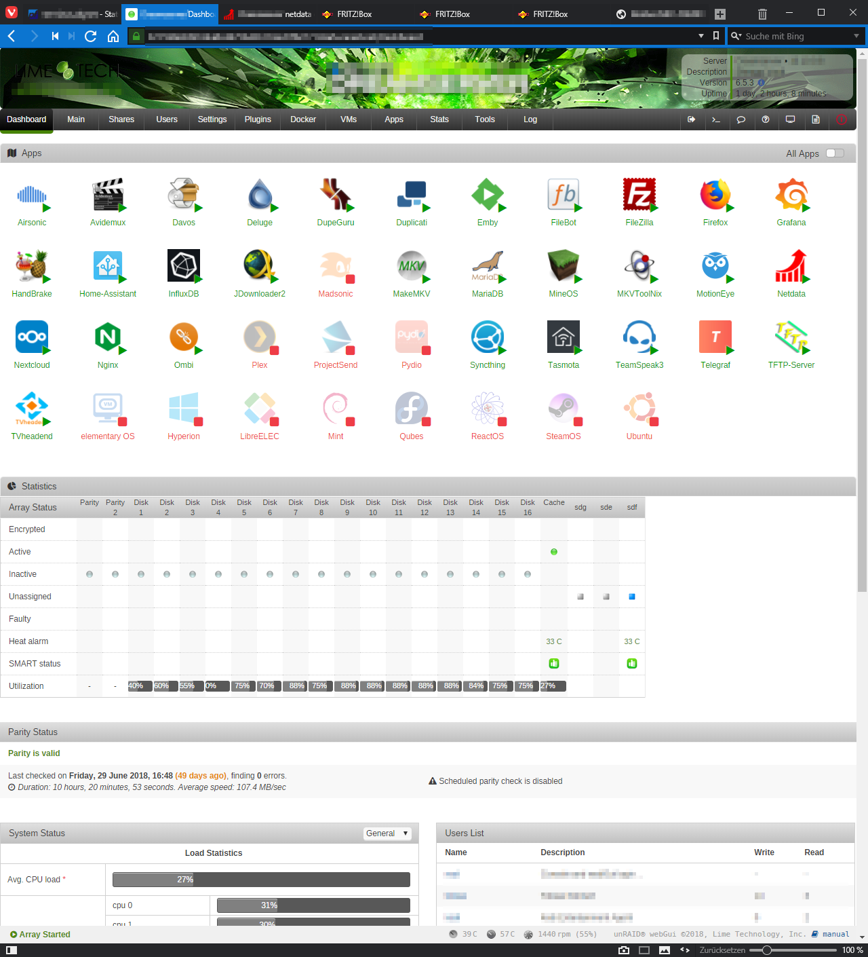Bookmark this page in address bar

pyautogui.click(x=716, y=36)
